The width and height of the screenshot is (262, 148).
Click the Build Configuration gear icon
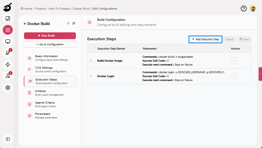[90, 22]
